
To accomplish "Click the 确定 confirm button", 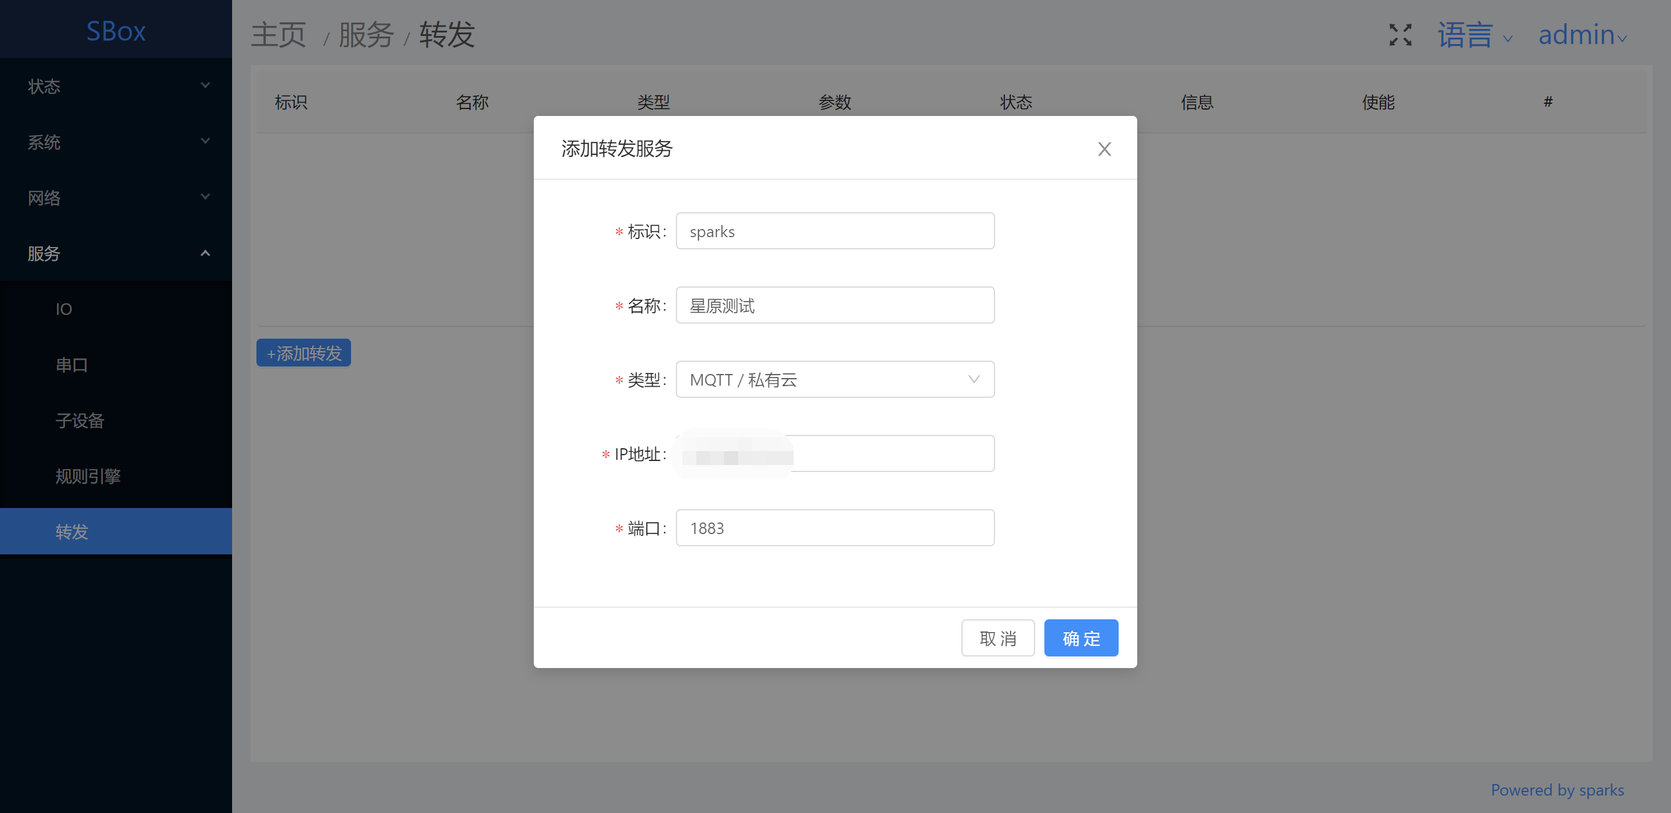I will [1081, 638].
